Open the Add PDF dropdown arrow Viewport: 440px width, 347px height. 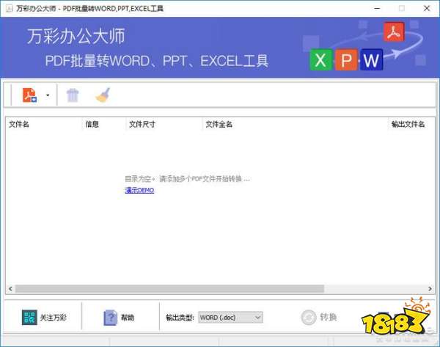pyautogui.click(x=48, y=95)
